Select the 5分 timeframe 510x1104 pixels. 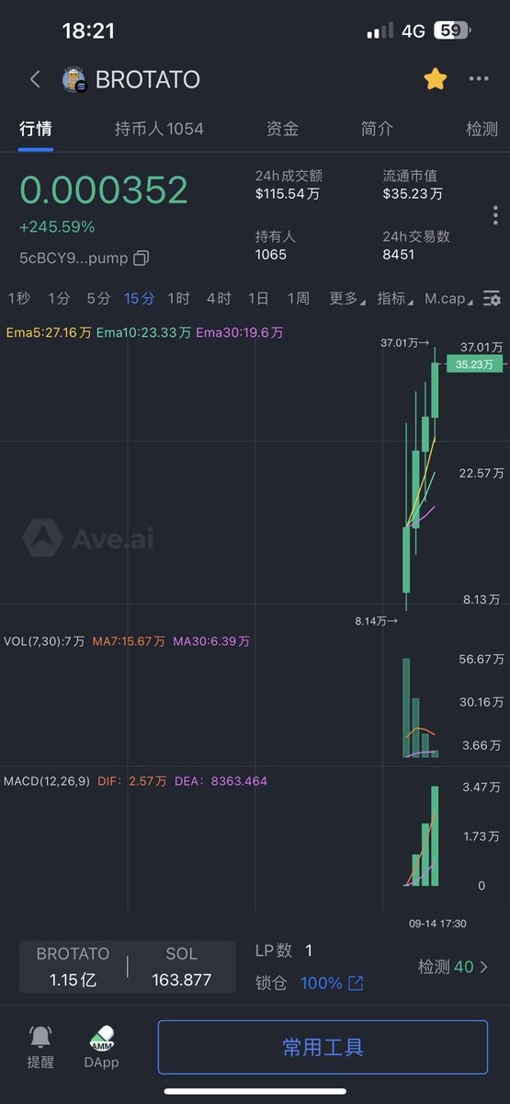pyautogui.click(x=98, y=298)
